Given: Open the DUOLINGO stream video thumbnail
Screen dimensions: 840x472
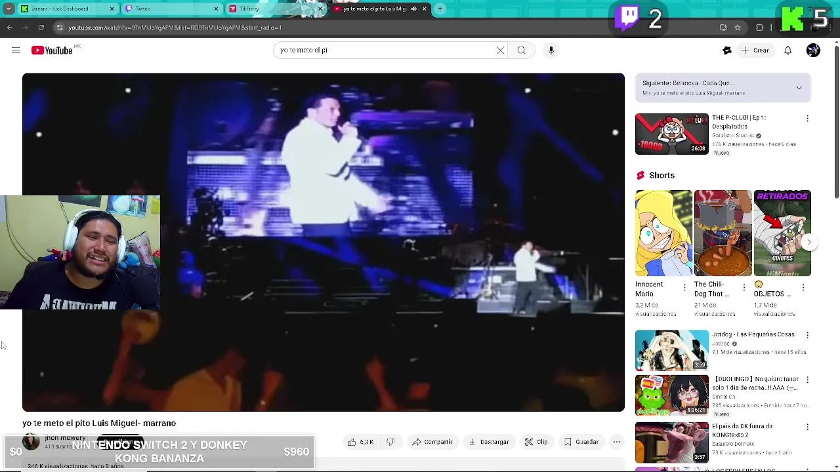Looking at the screenshot, I should coord(671,395).
